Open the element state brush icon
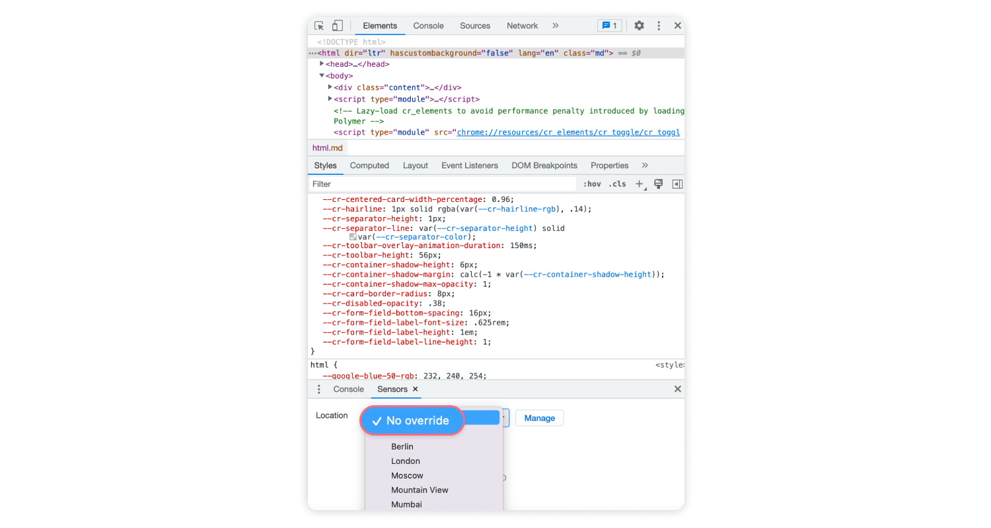Viewport: 991px width, 528px height. 657,184
